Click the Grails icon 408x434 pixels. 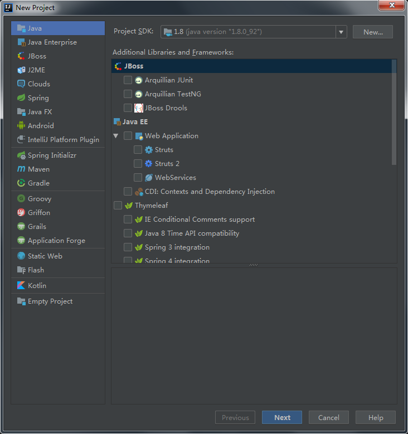pyautogui.click(x=21, y=226)
